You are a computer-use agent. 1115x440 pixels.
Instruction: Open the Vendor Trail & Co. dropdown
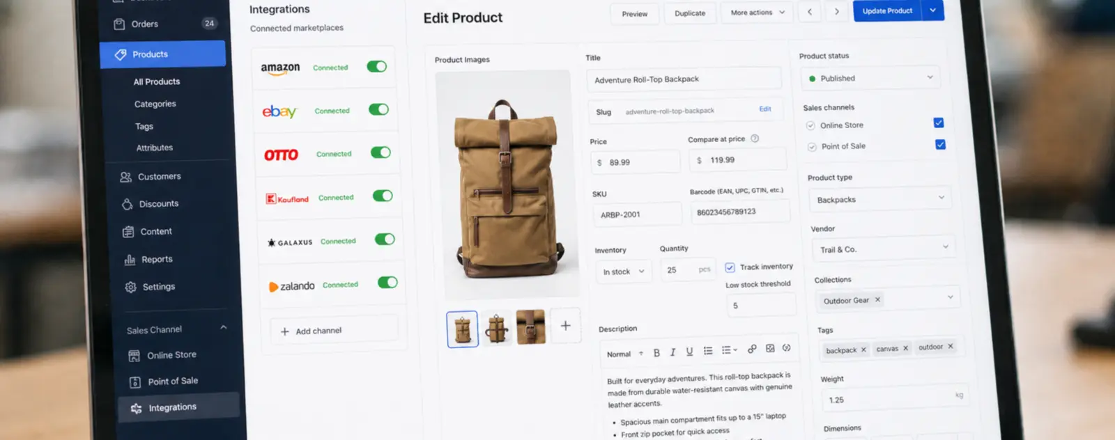[x=884, y=249]
